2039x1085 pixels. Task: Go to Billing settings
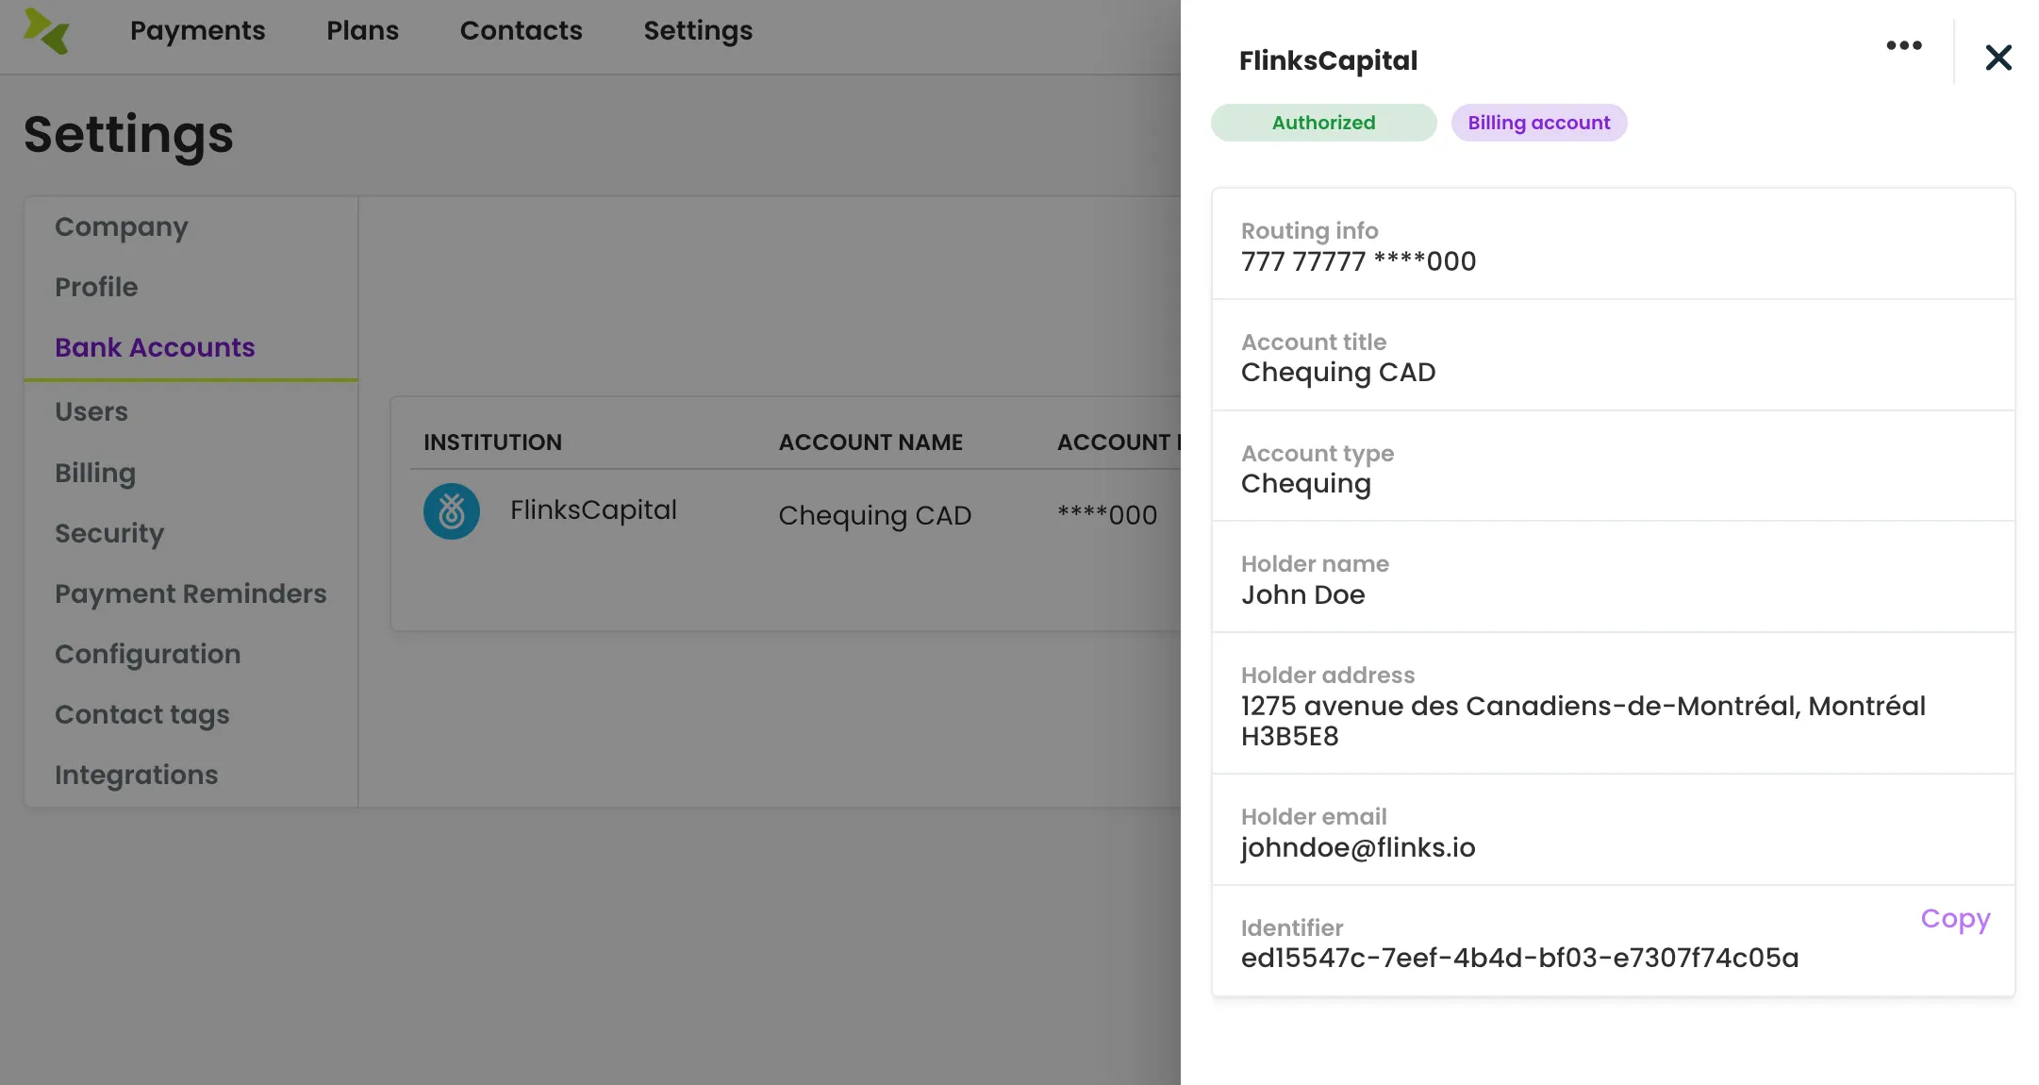click(x=95, y=473)
